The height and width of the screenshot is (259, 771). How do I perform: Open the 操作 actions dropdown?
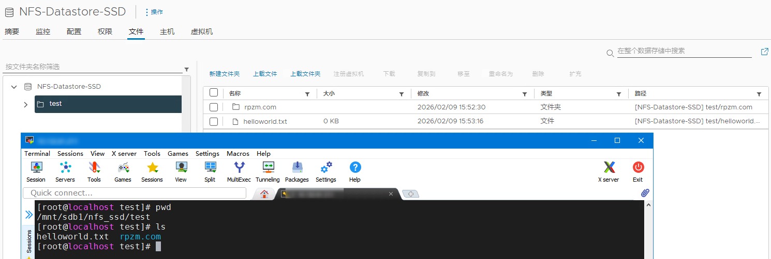click(x=154, y=12)
